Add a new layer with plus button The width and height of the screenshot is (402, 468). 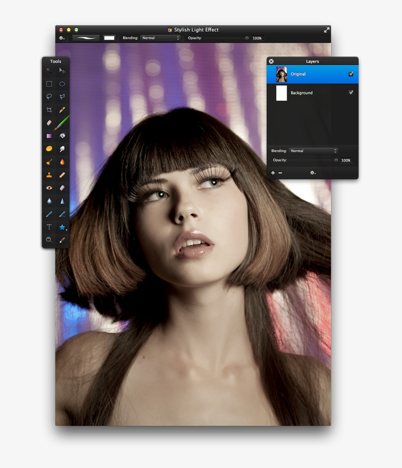click(273, 172)
